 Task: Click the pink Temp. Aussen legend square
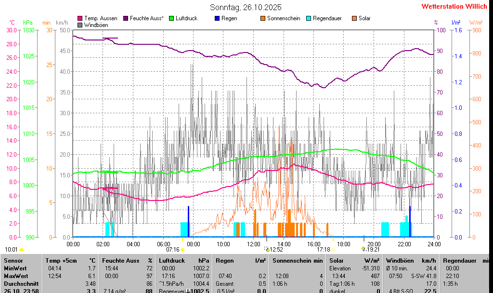[80, 18]
